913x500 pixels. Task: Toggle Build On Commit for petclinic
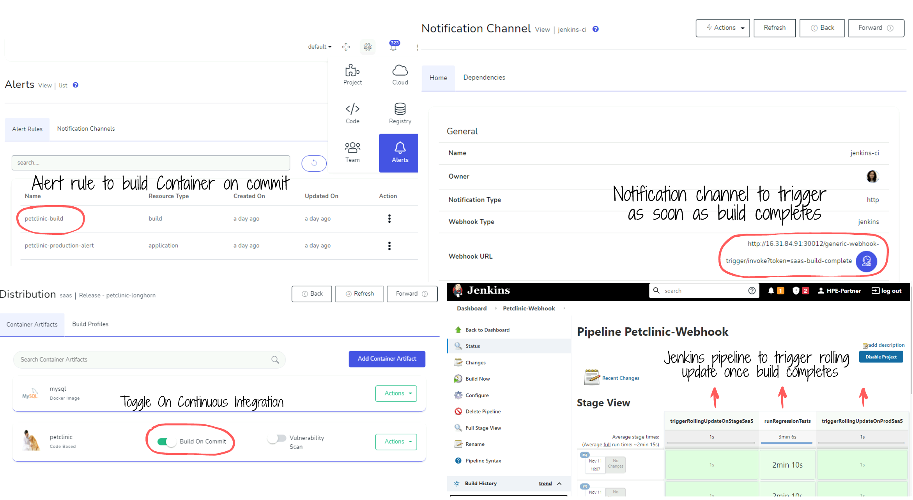[x=167, y=441]
